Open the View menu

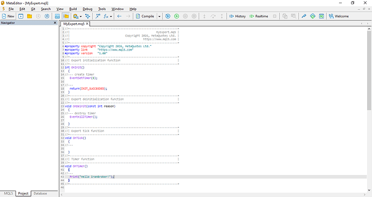pos(60,9)
